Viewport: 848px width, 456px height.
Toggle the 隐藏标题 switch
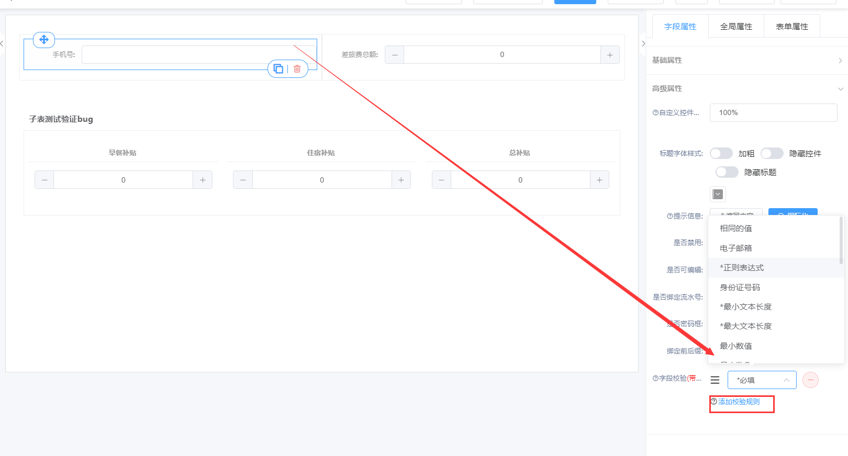pyautogui.click(x=727, y=172)
